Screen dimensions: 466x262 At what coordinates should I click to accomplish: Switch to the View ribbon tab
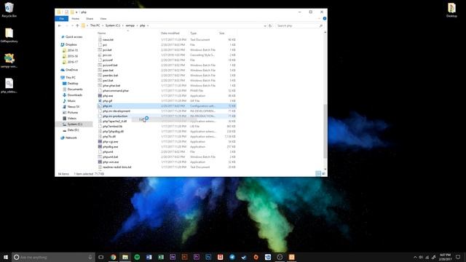tap(103, 19)
